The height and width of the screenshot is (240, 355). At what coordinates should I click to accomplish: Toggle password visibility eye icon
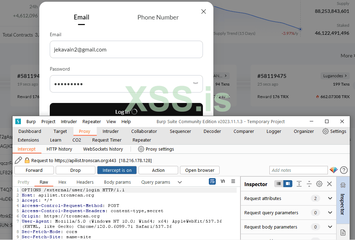[x=196, y=83]
